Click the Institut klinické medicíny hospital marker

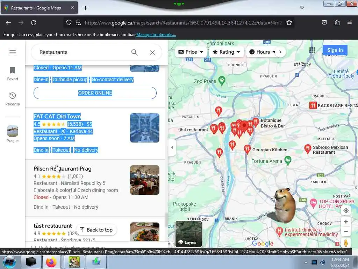(x=279, y=231)
